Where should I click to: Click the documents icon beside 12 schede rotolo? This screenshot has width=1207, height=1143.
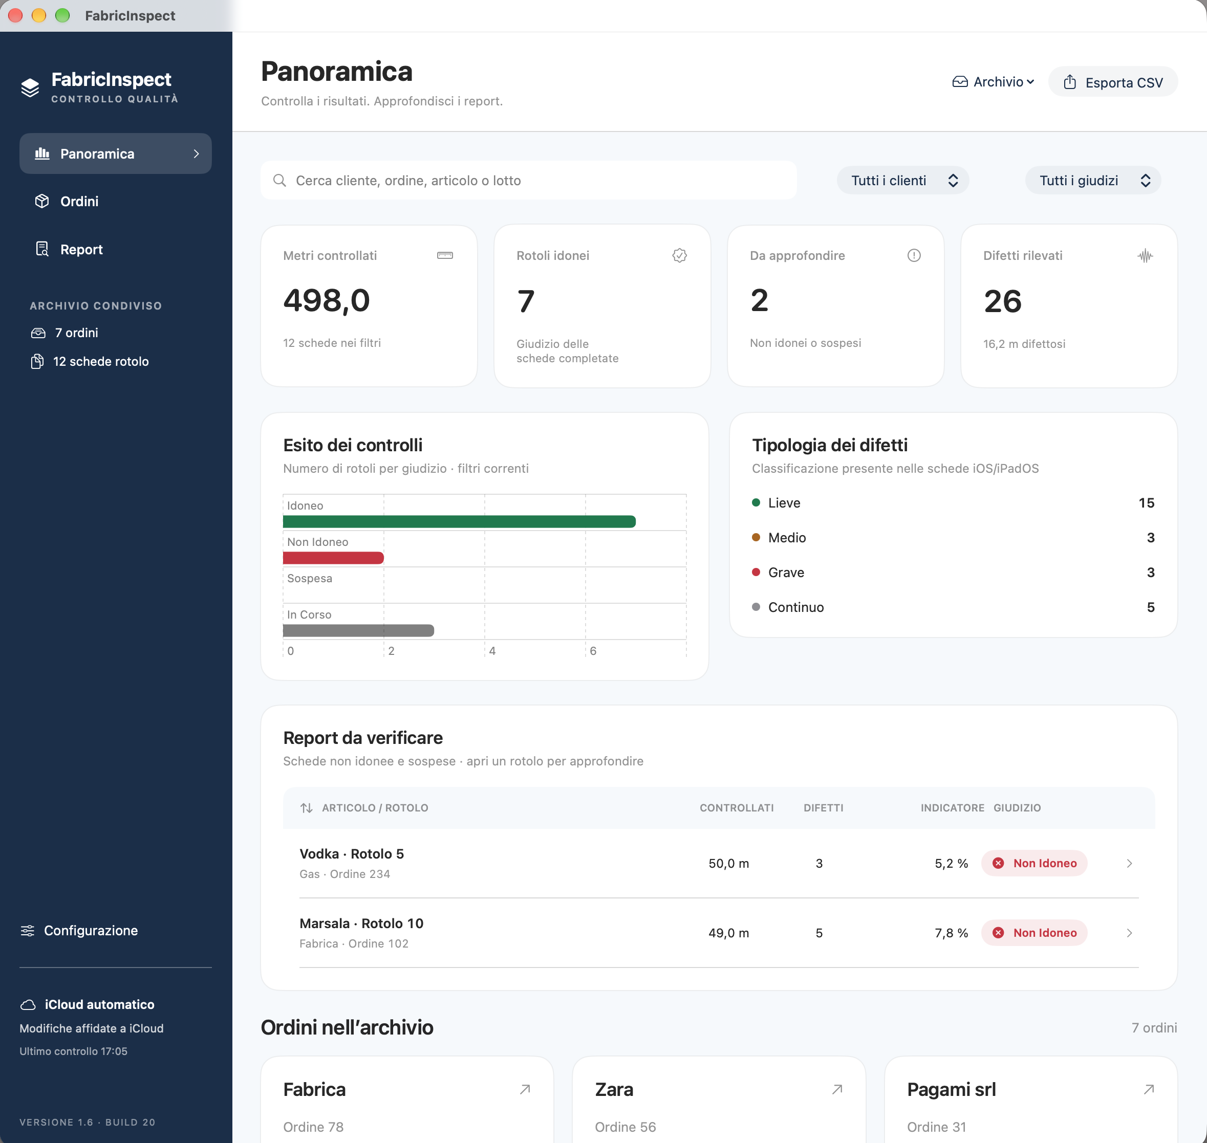(x=37, y=361)
